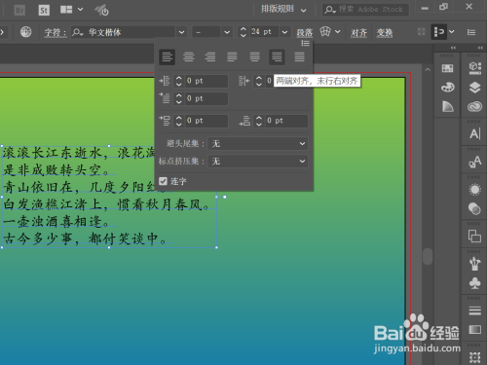
Task: Open the 段落 paragraph panel link
Action: (x=305, y=32)
